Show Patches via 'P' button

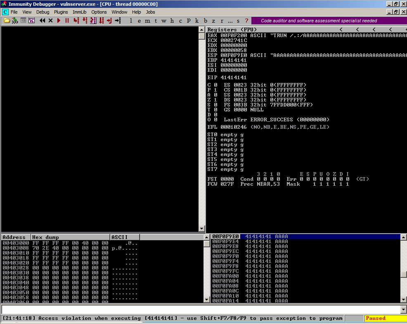(189, 21)
